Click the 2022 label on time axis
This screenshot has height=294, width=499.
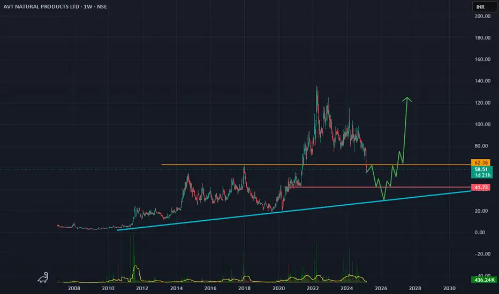pos(313,288)
